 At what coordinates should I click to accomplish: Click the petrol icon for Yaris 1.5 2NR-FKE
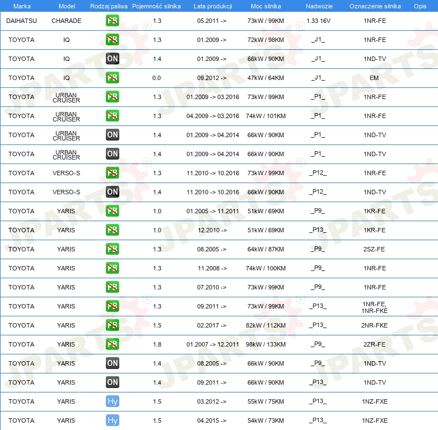[112, 325]
